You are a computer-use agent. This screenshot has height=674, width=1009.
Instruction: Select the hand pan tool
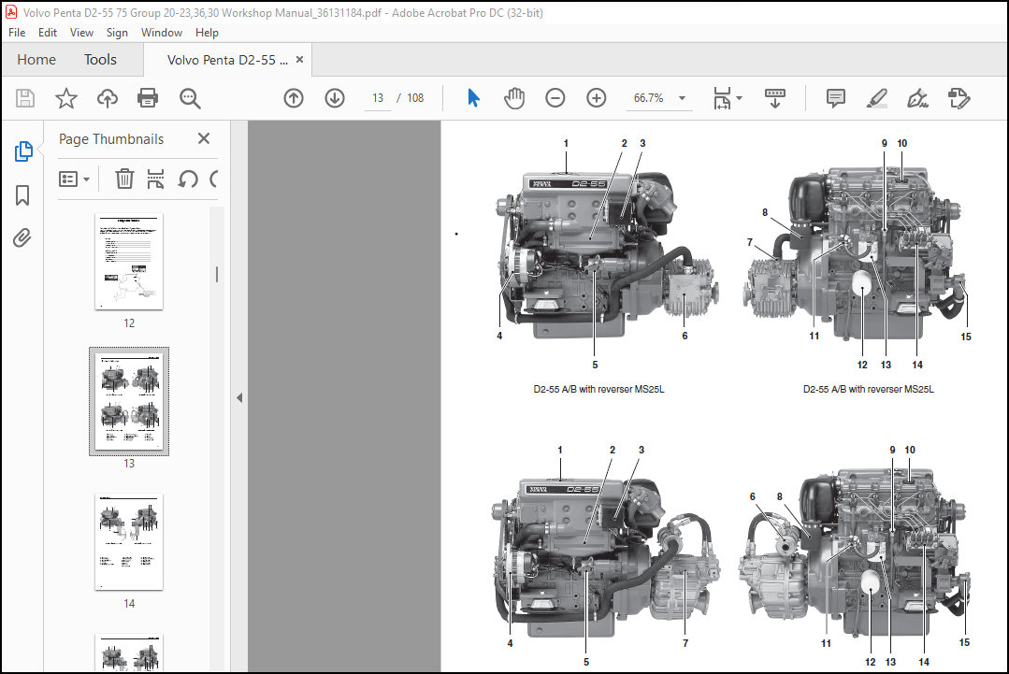pos(514,98)
